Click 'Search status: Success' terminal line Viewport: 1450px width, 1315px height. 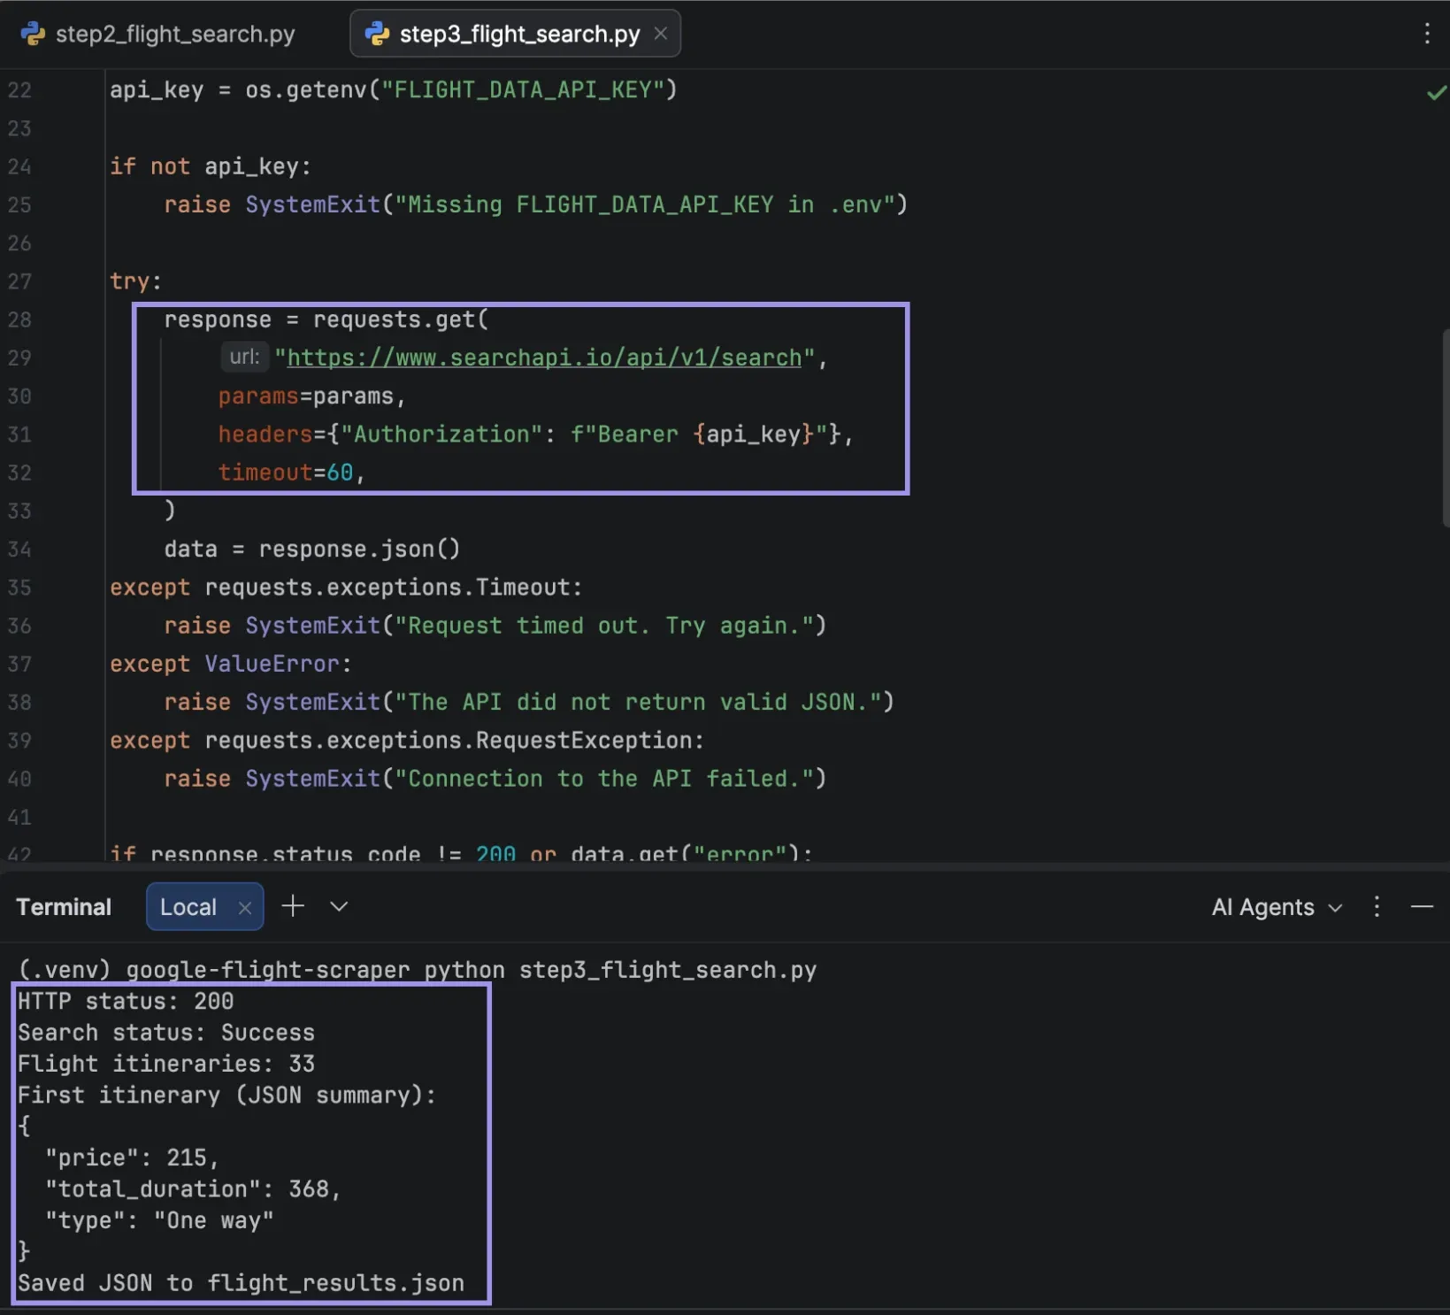(166, 1033)
